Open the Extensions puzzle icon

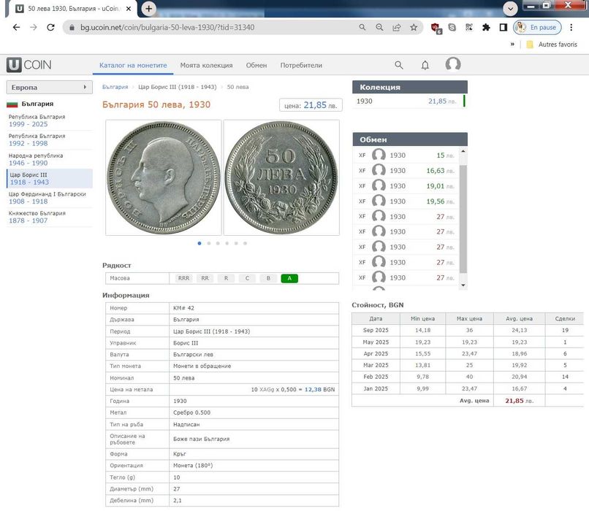coord(486,28)
